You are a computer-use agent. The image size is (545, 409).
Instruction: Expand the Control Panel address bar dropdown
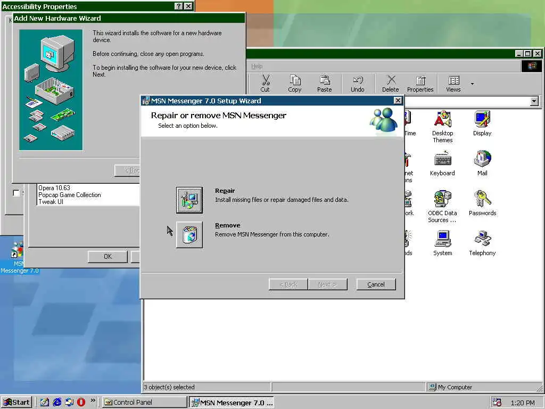point(534,101)
